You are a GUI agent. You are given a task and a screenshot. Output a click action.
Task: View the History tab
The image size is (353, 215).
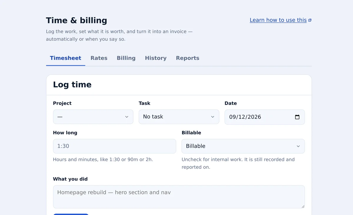point(156,58)
